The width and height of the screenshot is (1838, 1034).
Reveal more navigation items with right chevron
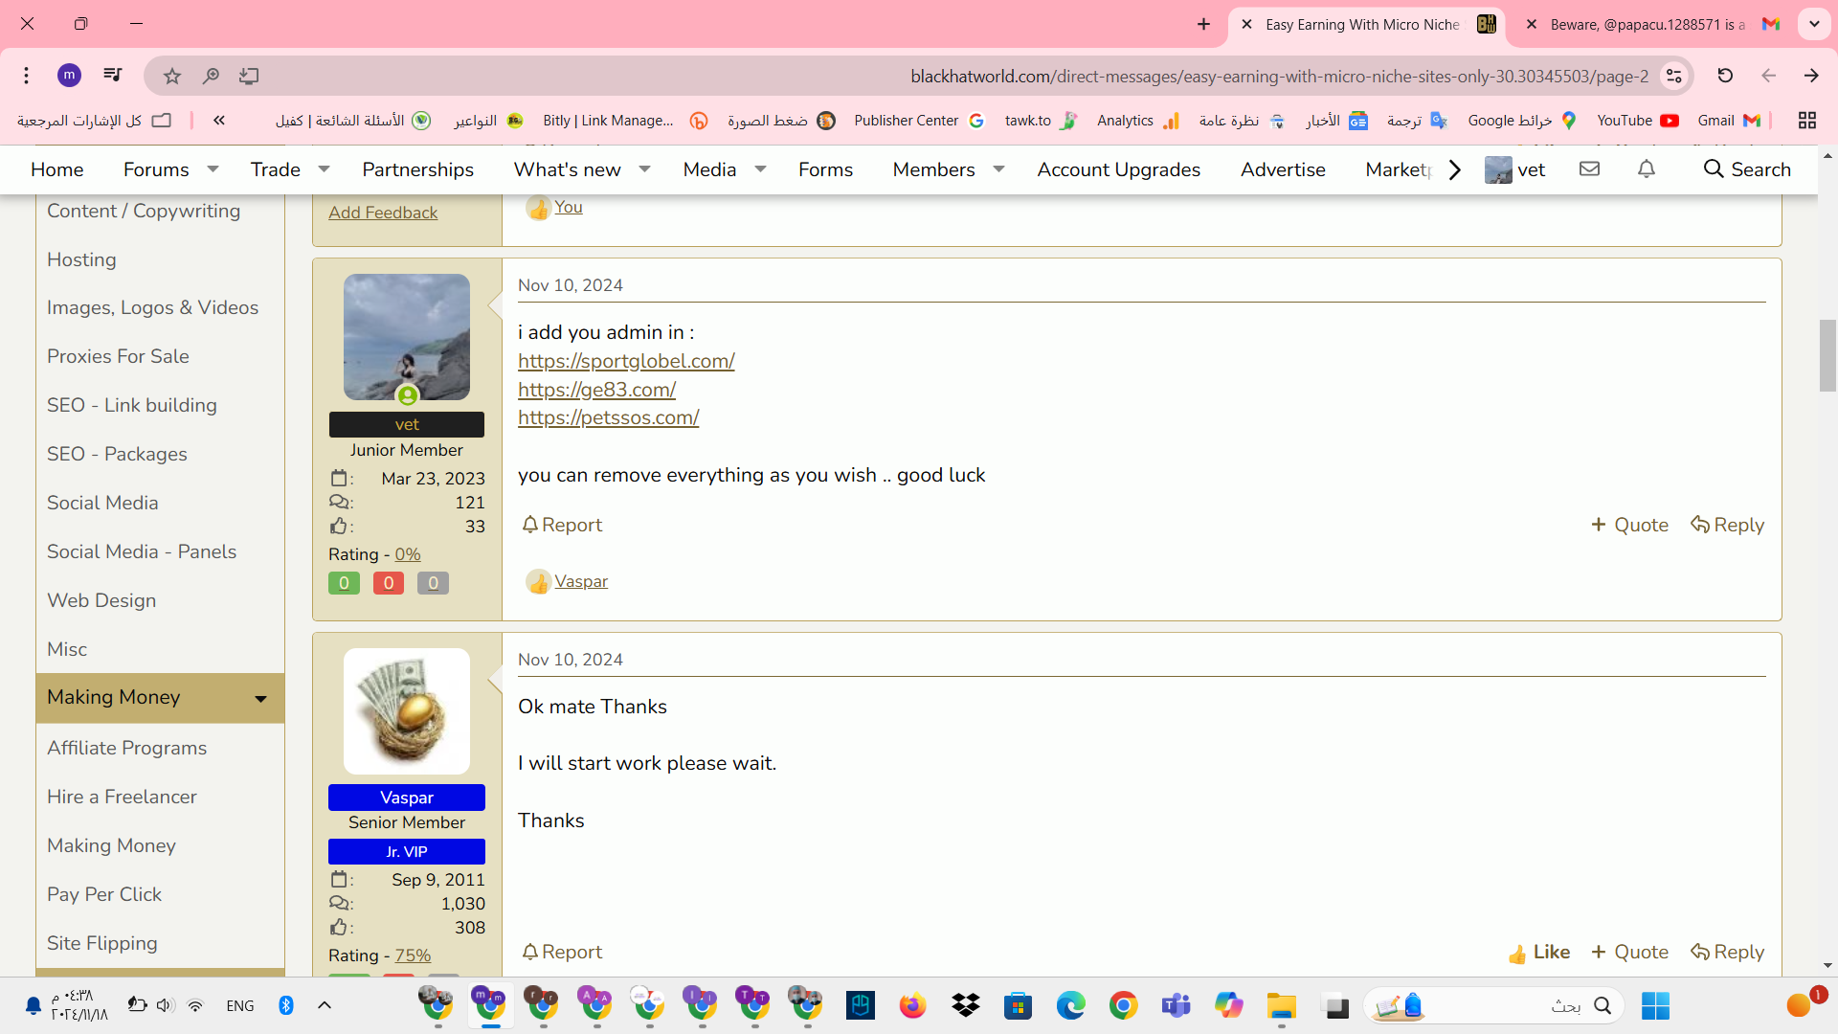pyautogui.click(x=1455, y=169)
